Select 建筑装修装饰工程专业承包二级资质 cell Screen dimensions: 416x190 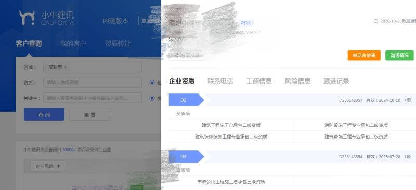(x=231, y=137)
